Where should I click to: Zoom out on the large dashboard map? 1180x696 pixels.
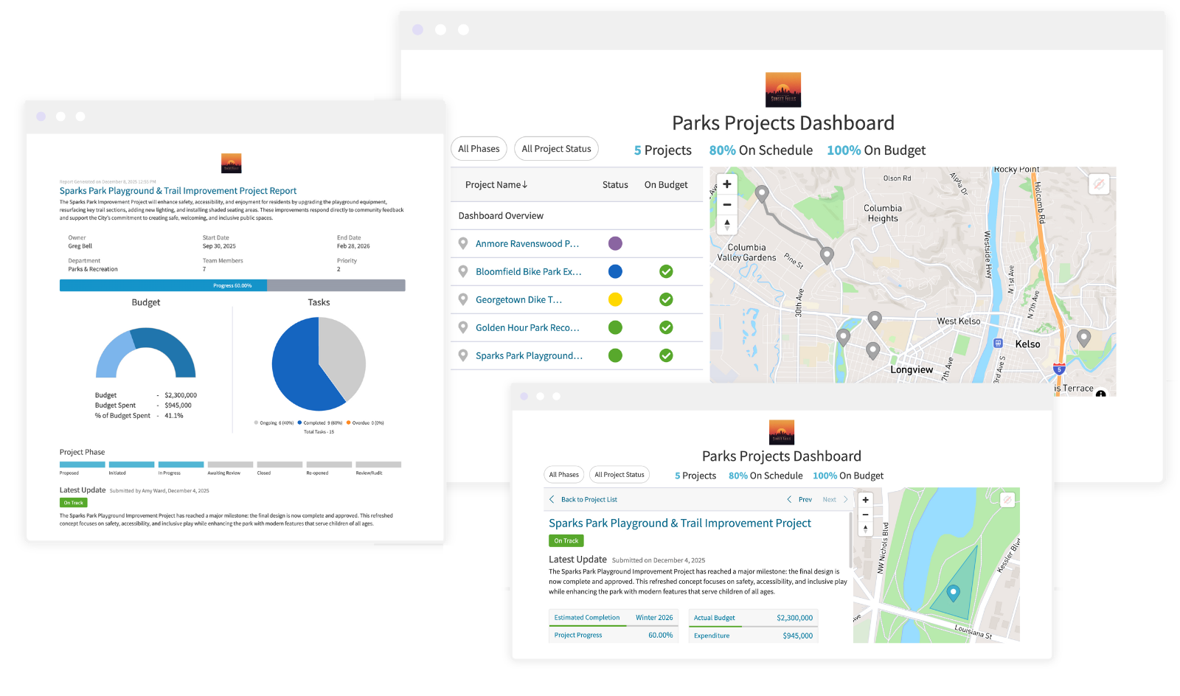[x=727, y=205]
